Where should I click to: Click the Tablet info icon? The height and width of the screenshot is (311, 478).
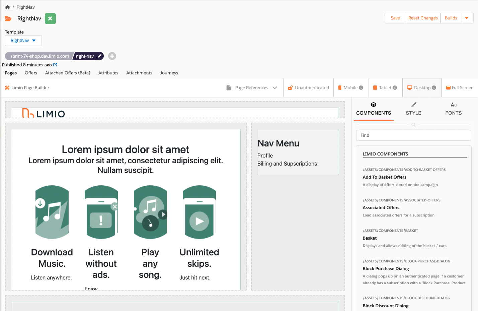[395, 88]
